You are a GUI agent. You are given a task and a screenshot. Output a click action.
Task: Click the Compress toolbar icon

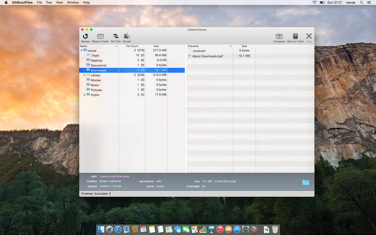pyautogui.click(x=279, y=36)
